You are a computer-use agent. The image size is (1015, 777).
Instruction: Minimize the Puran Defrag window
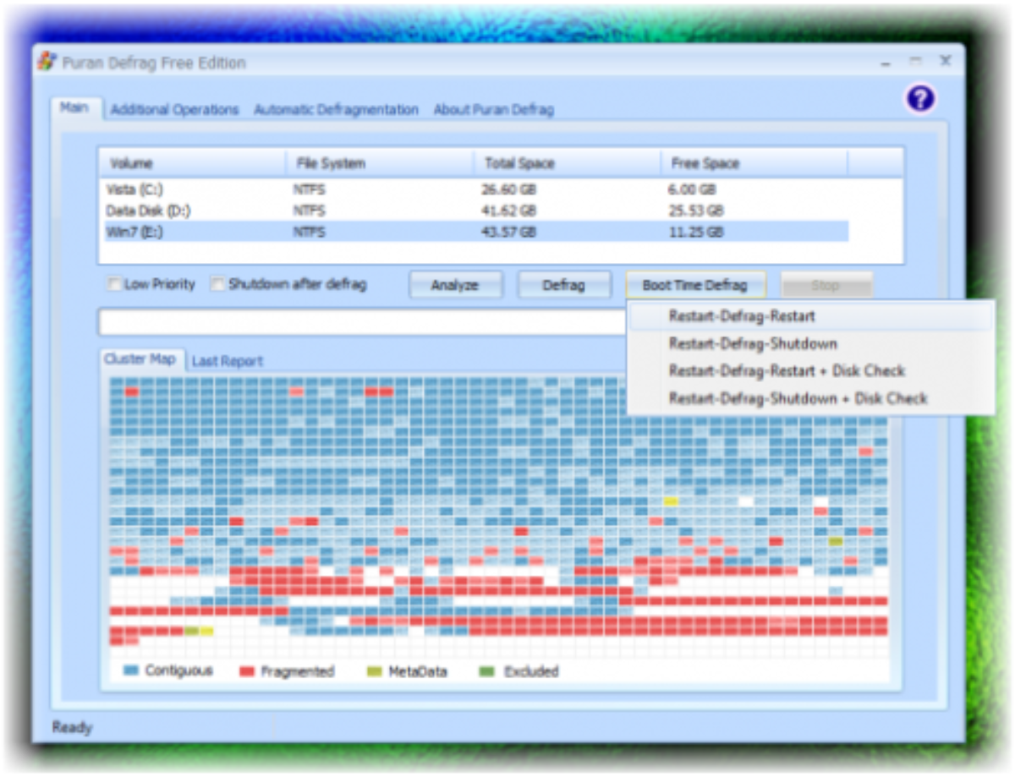click(886, 62)
